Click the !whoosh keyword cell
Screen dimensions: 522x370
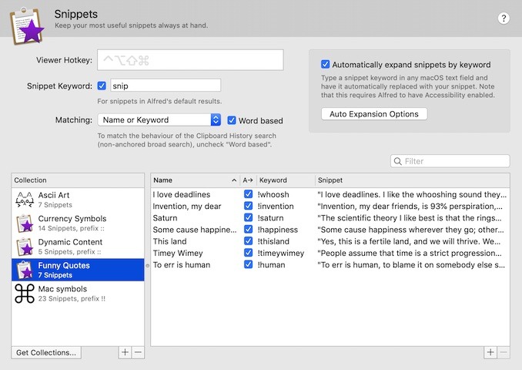[273, 194]
